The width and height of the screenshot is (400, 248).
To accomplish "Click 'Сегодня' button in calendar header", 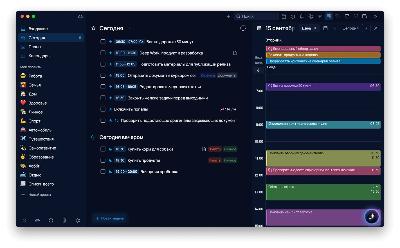I will coord(350,28).
